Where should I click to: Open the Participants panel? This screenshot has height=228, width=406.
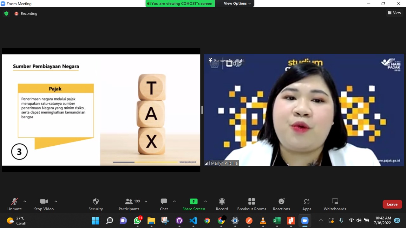coord(129,204)
